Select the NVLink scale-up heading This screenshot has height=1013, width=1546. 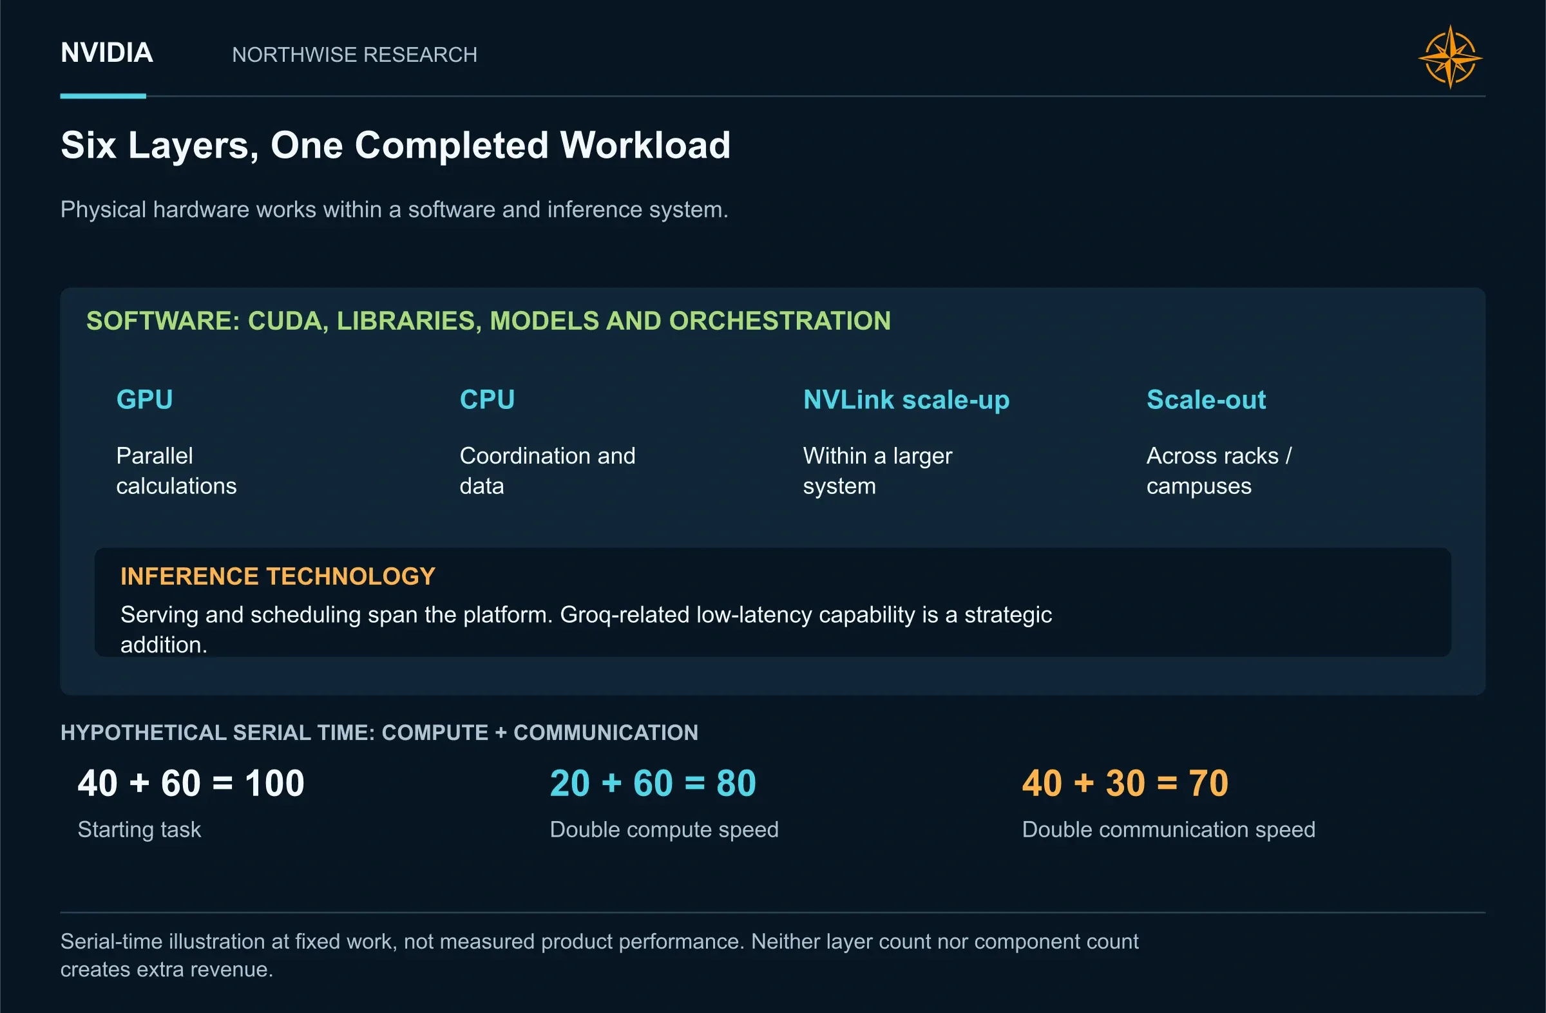coord(906,400)
